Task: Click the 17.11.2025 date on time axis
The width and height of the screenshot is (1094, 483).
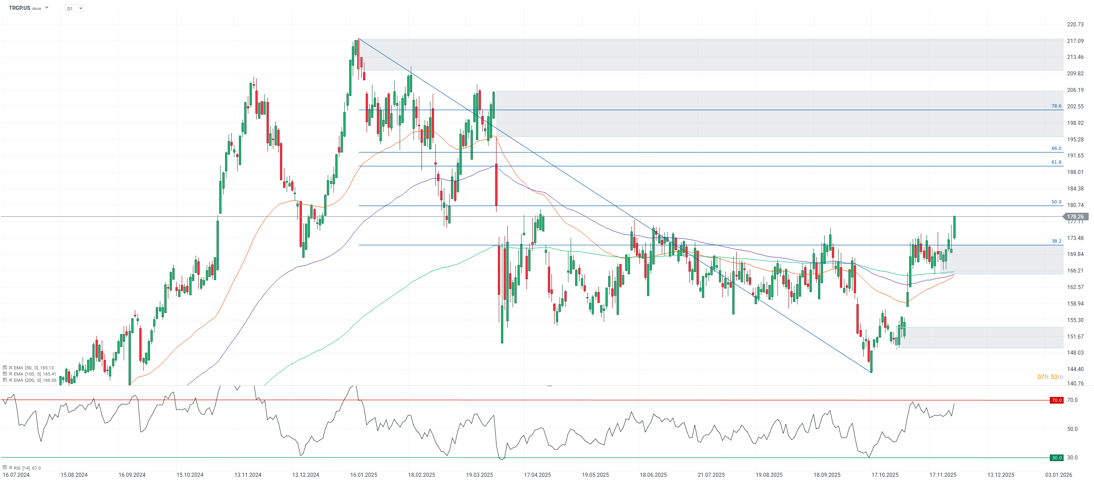Action: [943, 475]
